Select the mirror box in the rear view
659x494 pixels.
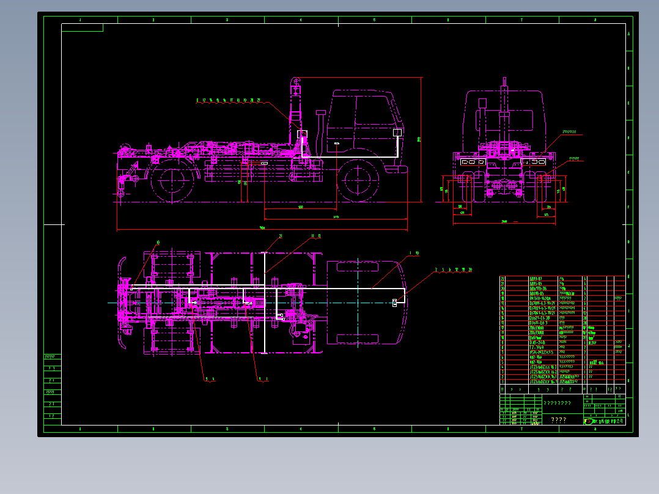(x=482, y=103)
